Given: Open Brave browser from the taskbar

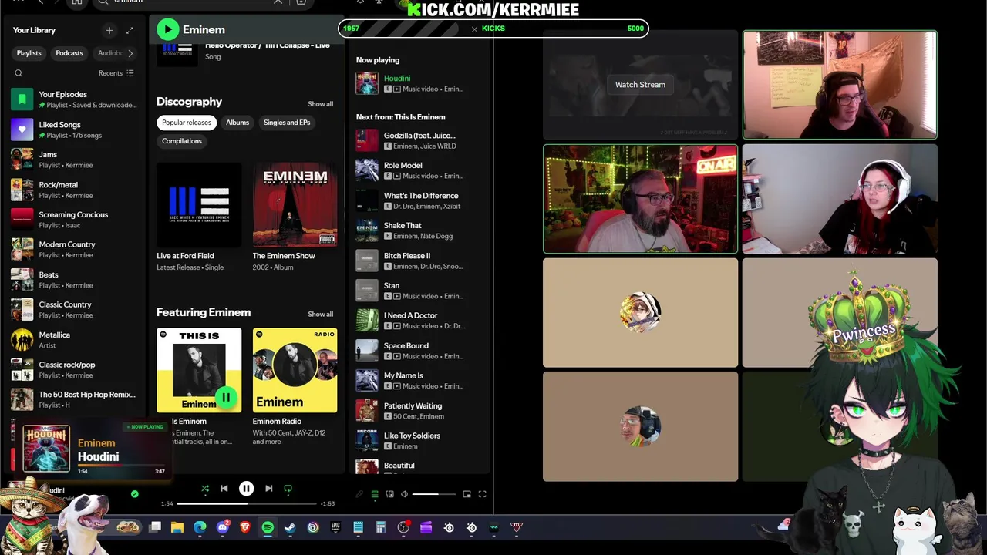Looking at the screenshot, I should tap(245, 527).
